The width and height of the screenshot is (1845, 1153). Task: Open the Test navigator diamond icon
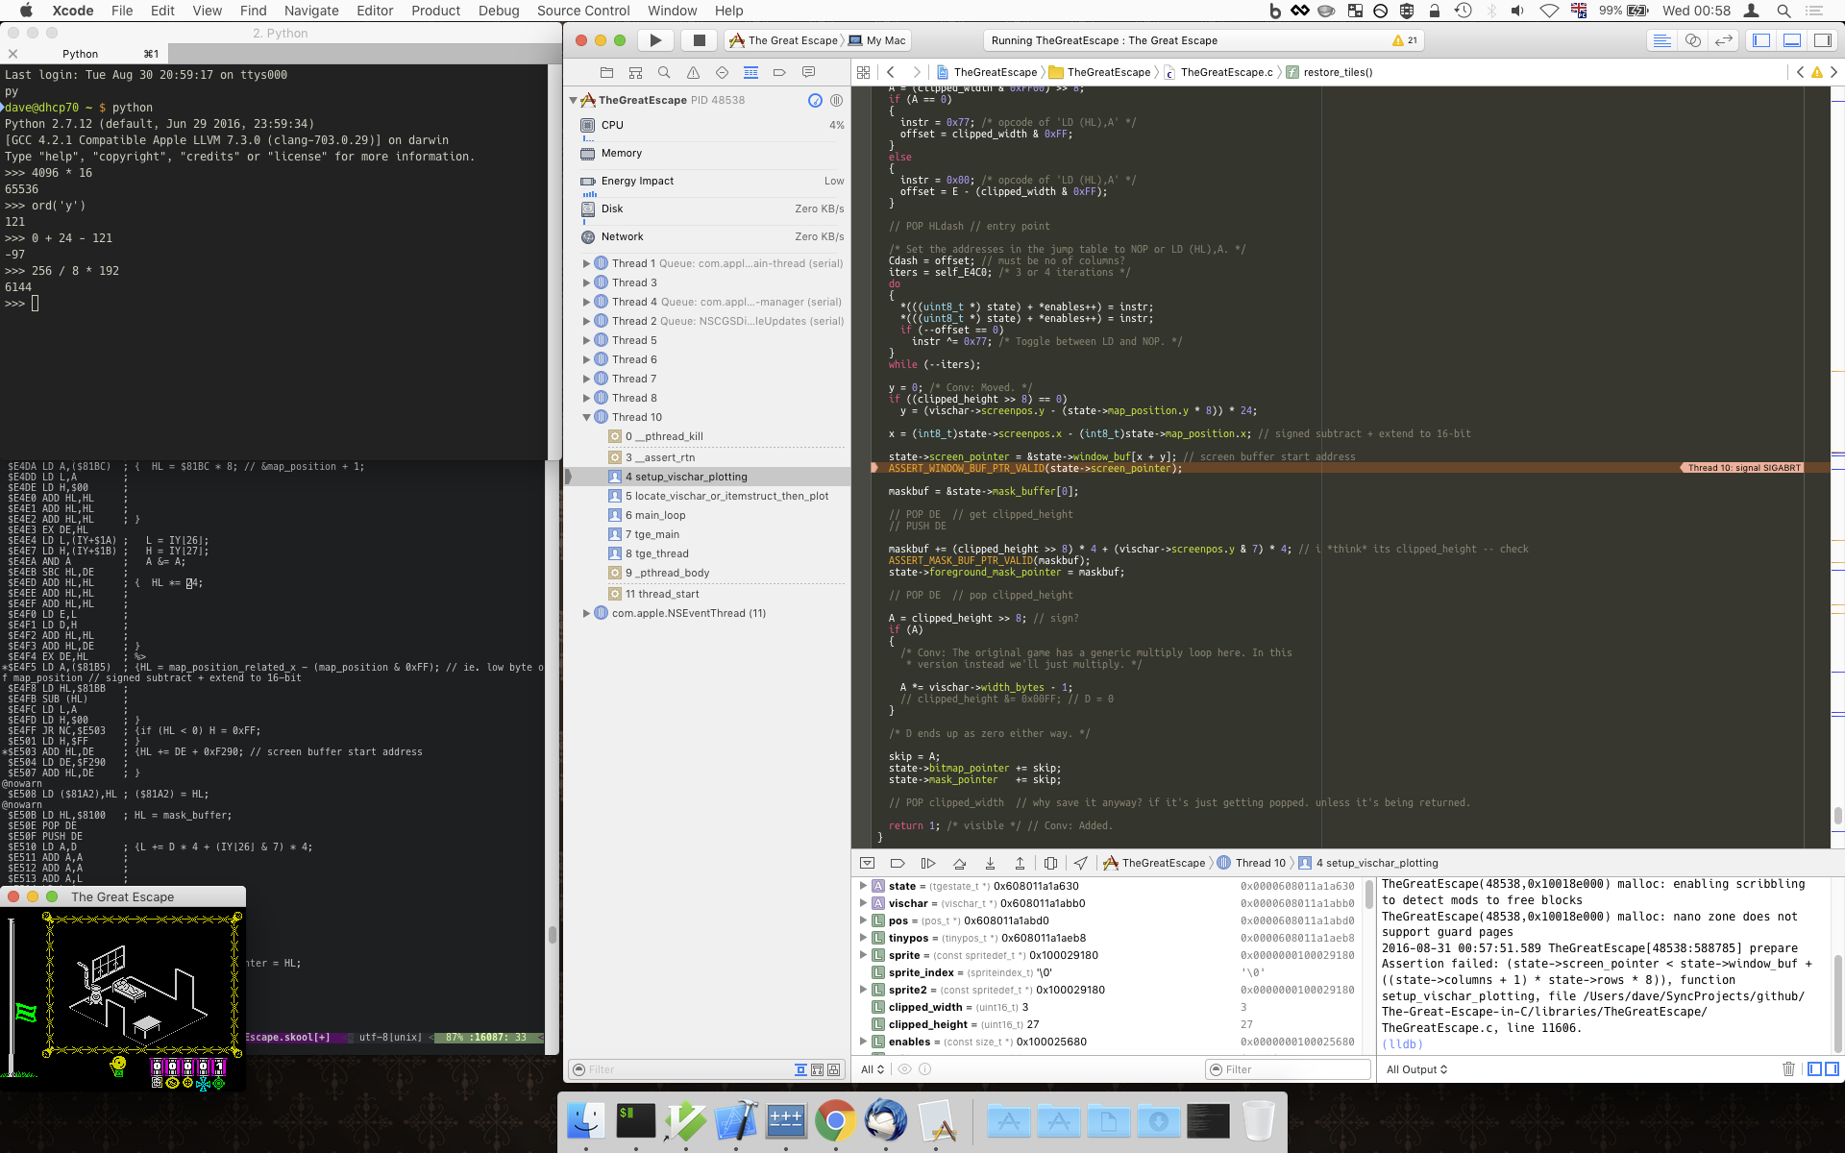722,72
